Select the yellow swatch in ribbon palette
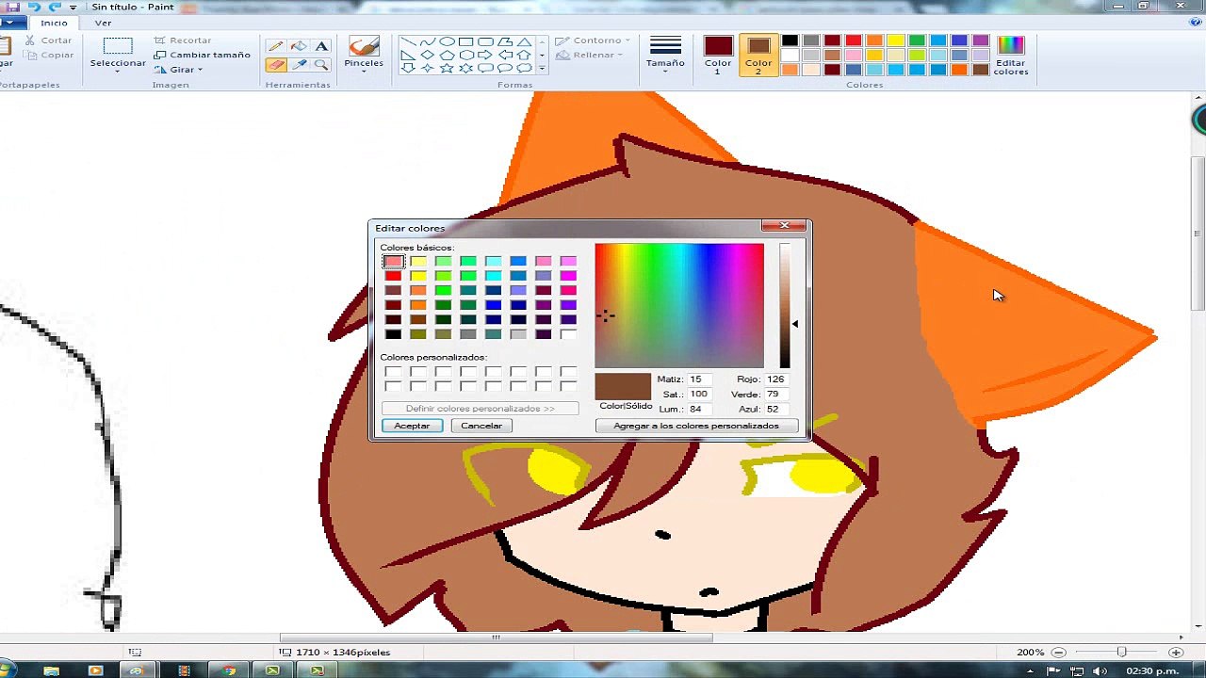 [895, 40]
